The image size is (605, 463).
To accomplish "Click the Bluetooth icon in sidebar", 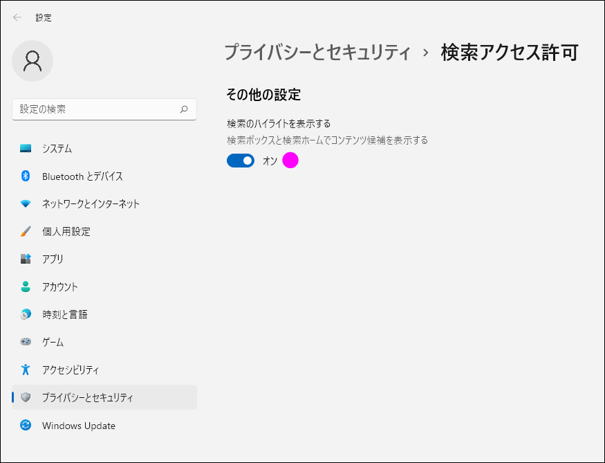I will [26, 176].
